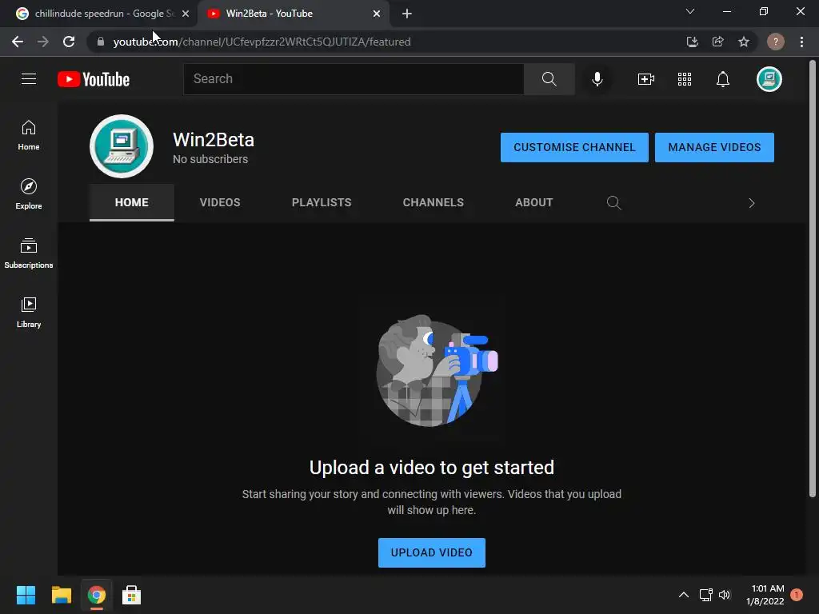The height and width of the screenshot is (614, 819).
Task: View site information lock icon
Action: tap(101, 42)
